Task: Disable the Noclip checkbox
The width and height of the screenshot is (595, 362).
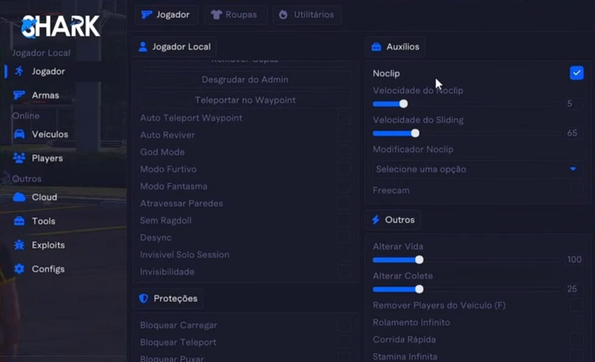Action: [576, 73]
